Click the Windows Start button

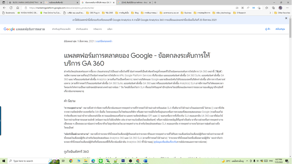3,161
